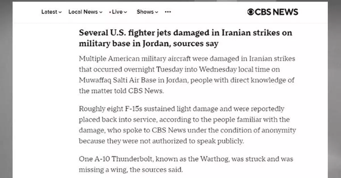Open the Live menu item
341x178 pixels.
(x=118, y=12)
